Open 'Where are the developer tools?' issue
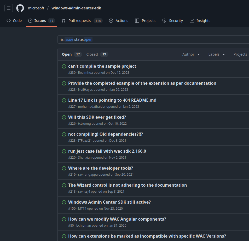This screenshot has width=249, height=241. (x=101, y=168)
